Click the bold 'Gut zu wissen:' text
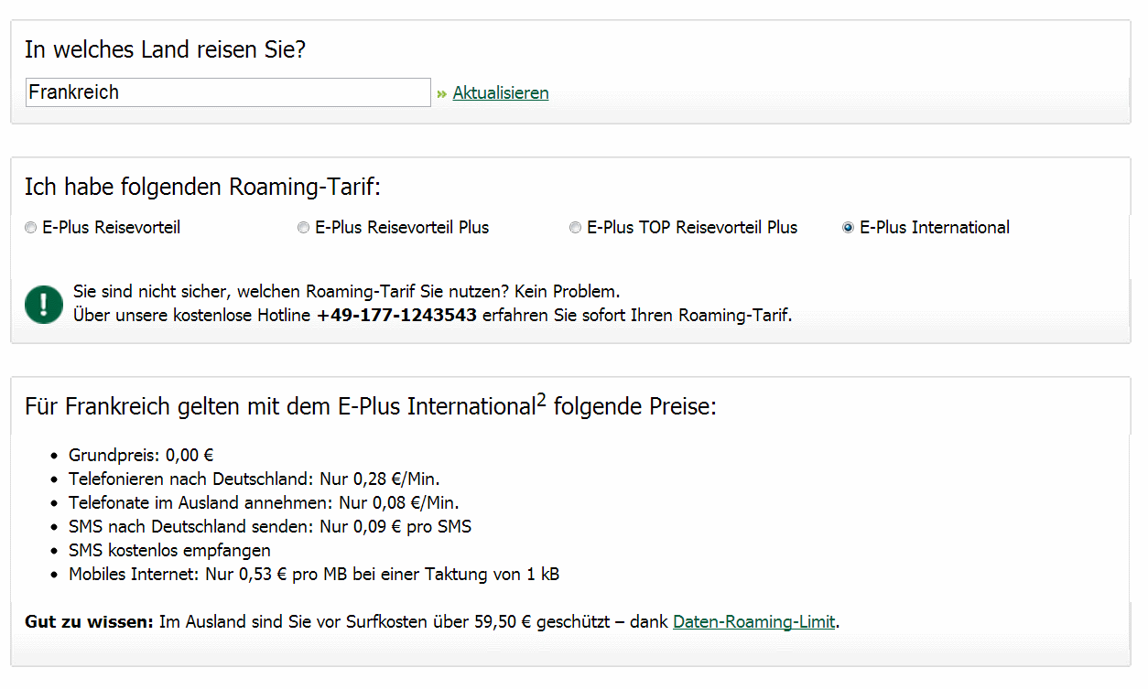The image size is (1148, 689). pyautogui.click(x=90, y=622)
